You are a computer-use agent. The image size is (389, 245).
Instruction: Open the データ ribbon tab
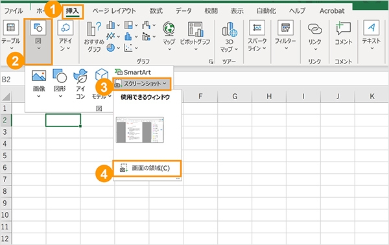[183, 11]
